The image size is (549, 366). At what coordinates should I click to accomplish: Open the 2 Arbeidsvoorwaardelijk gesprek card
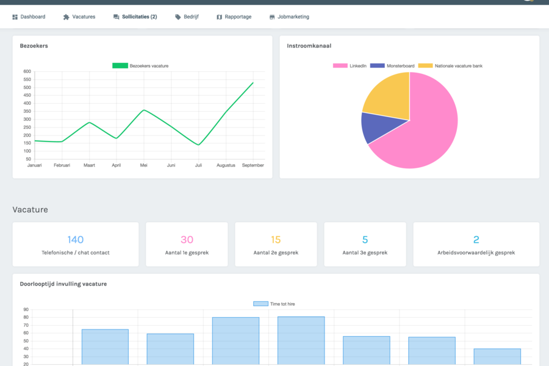(x=476, y=244)
